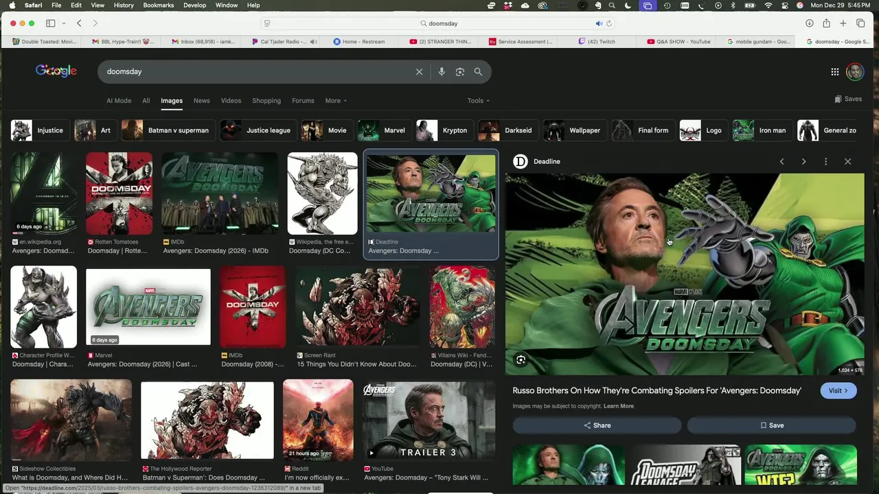Reload page in Safari address bar
The height and width of the screenshot is (494, 879).
(608, 23)
